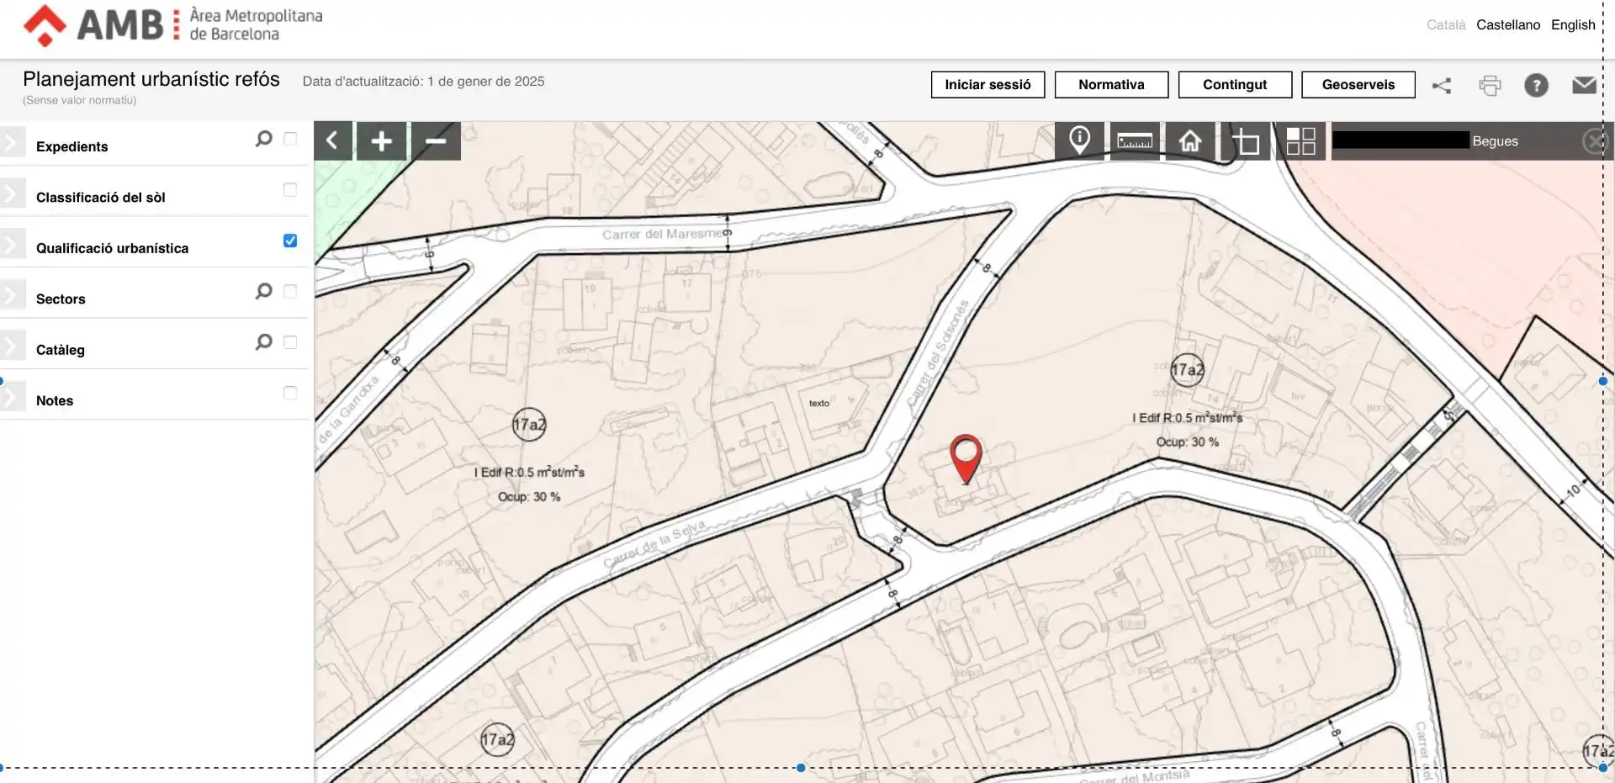Print the current map view
The width and height of the screenshot is (1615, 783).
click(x=1490, y=85)
